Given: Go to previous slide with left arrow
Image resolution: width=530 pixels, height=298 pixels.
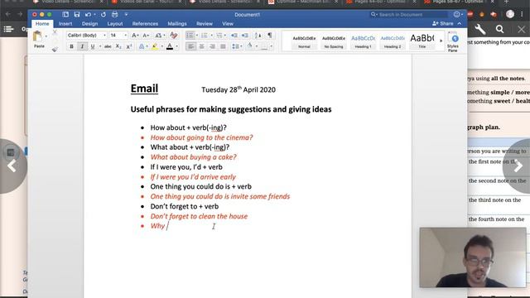Looking at the screenshot, I should [x=12, y=166].
